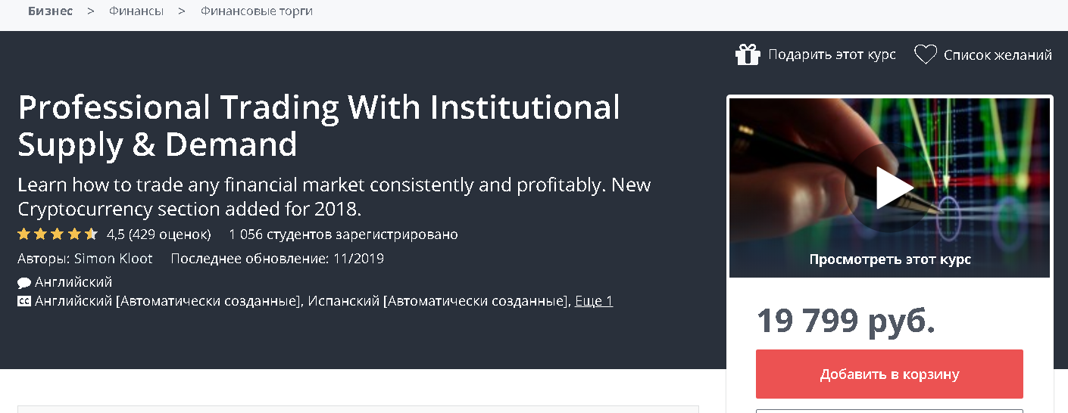1068x413 pixels.
Task: Select the "Подарить этот курс" text link
Action: click(x=832, y=54)
